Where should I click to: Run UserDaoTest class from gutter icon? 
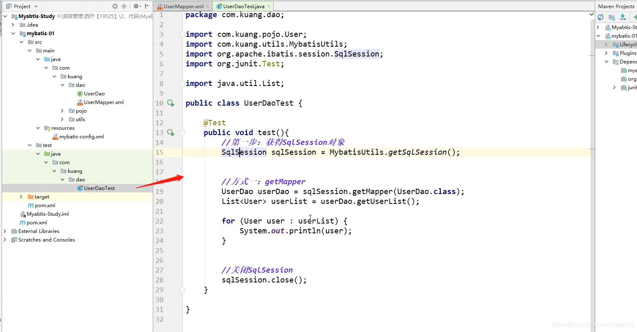[170, 103]
